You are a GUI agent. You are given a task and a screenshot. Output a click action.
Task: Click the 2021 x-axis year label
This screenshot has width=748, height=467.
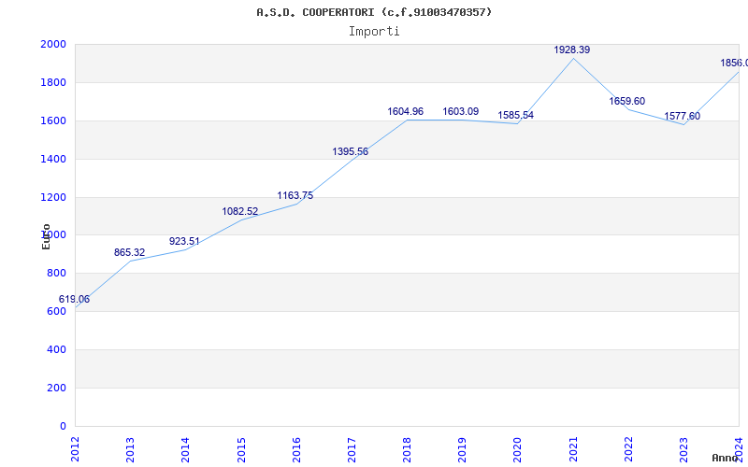pyautogui.click(x=572, y=447)
